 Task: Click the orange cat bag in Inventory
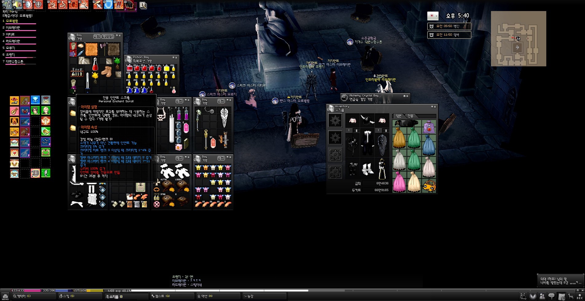click(429, 186)
